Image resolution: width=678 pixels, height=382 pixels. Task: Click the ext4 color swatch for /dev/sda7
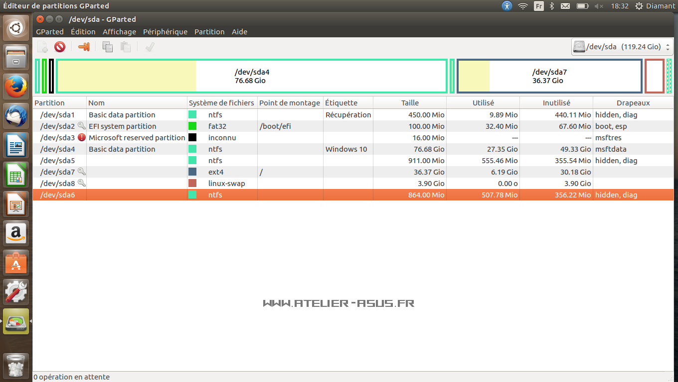tap(192, 172)
